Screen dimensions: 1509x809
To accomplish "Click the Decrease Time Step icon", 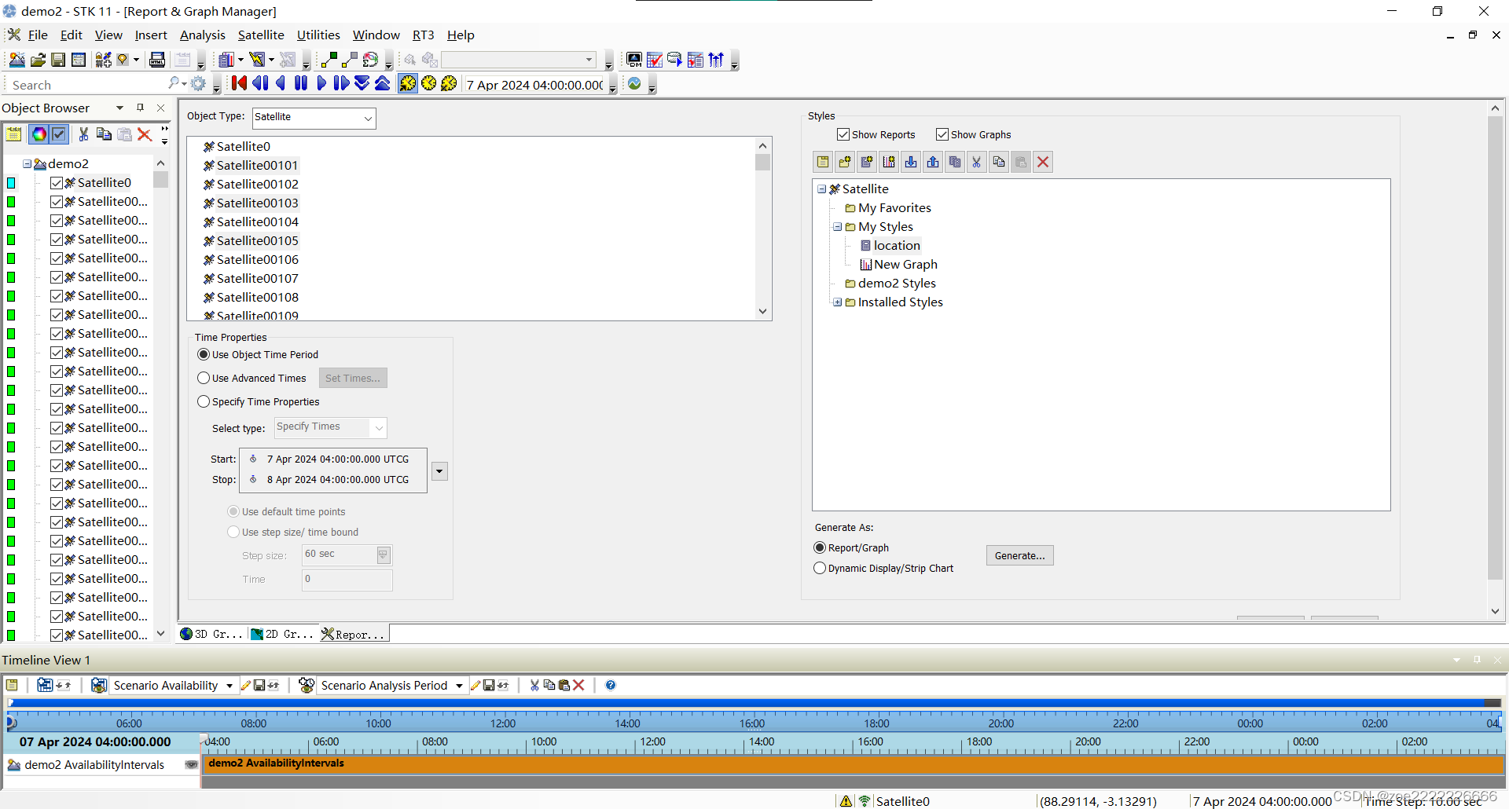I will (362, 83).
